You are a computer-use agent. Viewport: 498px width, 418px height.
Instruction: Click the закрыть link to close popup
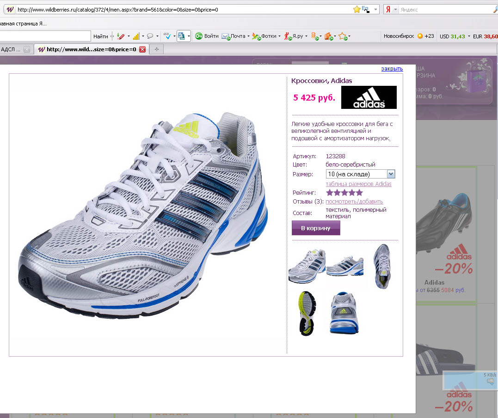coord(392,69)
